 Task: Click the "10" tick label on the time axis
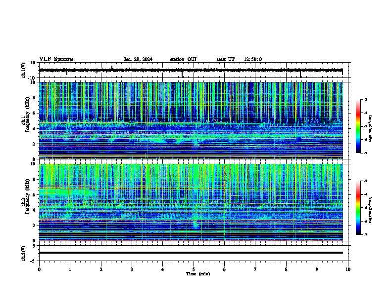(x=348, y=269)
